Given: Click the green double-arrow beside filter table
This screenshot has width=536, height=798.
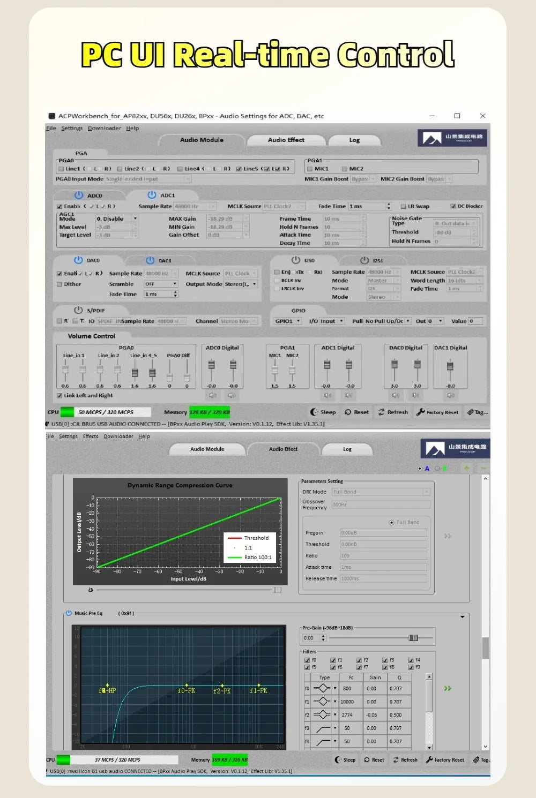Looking at the screenshot, I should click(x=448, y=688).
